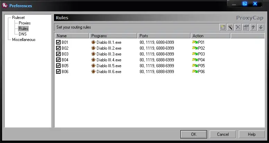The width and height of the screenshot is (269, 143).
Task: Click the Diablo III.5.exe program icon
Action: (x=93, y=65)
